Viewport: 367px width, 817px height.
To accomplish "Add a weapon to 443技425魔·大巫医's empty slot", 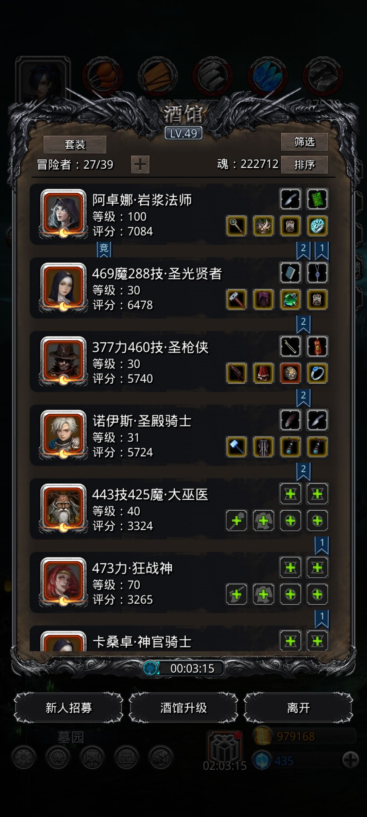I will 237,521.
